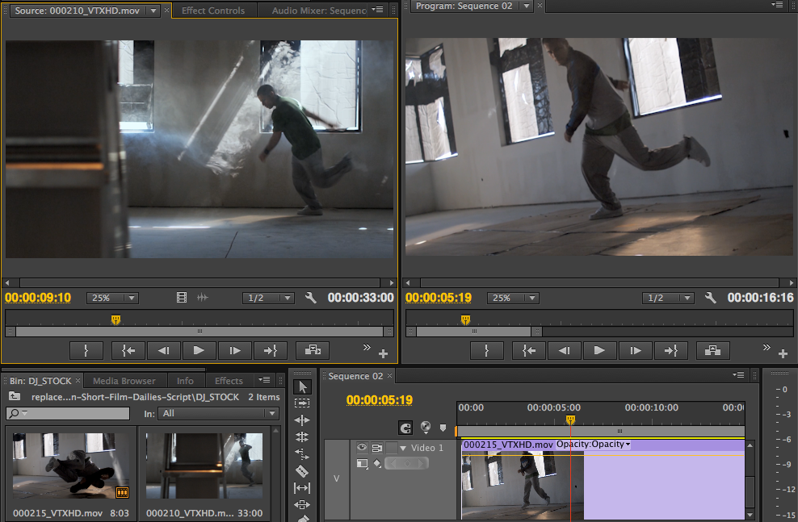Select the Slide tool
This screenshot has width=798, height=522.
[x=302, y=505]
